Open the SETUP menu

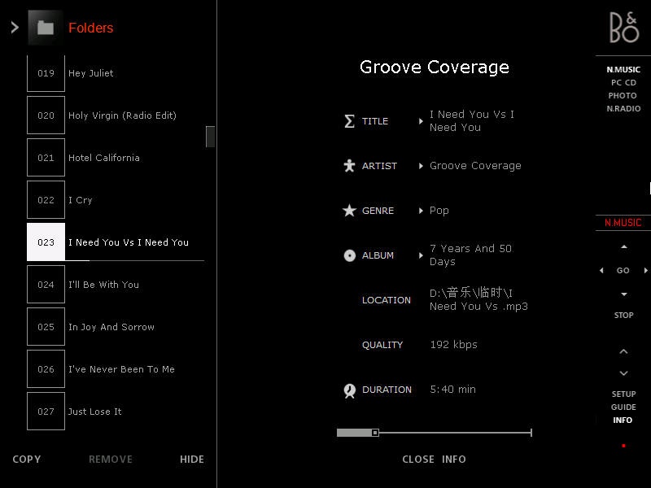pyautogui.click(x=623, y=394)
